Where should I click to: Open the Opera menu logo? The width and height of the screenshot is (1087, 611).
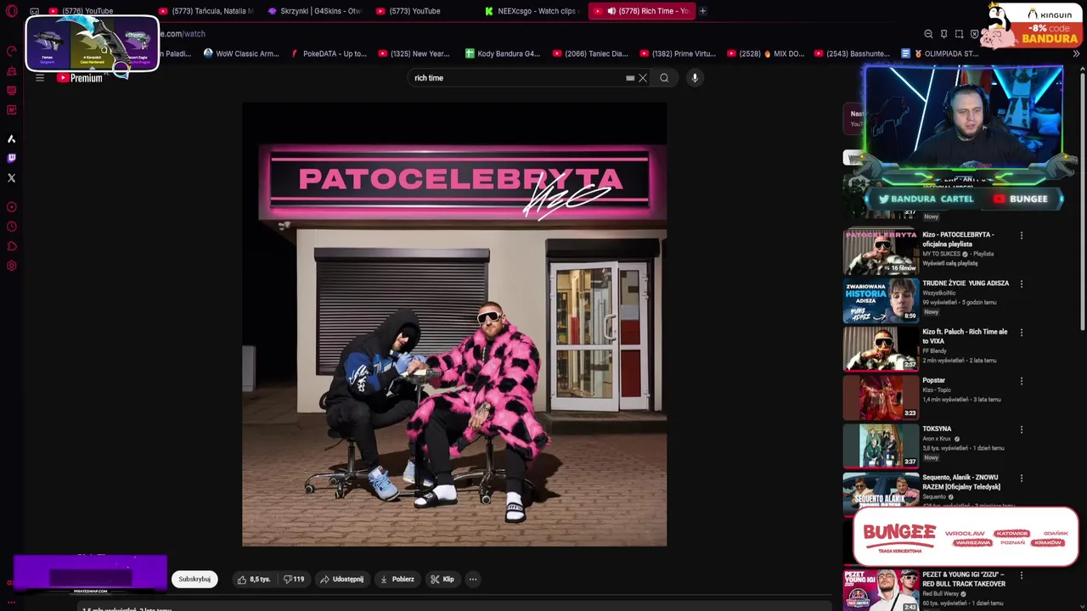coord(11,11)
